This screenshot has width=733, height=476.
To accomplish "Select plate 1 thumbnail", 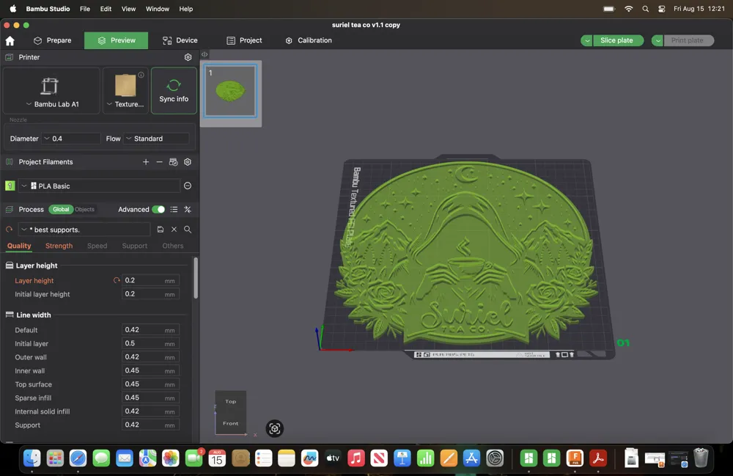I will (x=230, y=91).
